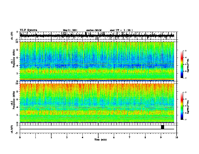Click the "9" minute tick label
199x154 pixels.
[161, 137]
